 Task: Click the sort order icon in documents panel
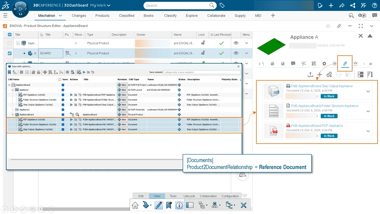370,75
